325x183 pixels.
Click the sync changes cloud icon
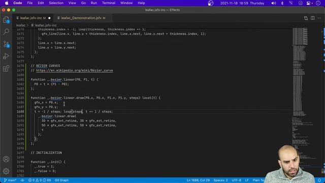click(22, 180)
